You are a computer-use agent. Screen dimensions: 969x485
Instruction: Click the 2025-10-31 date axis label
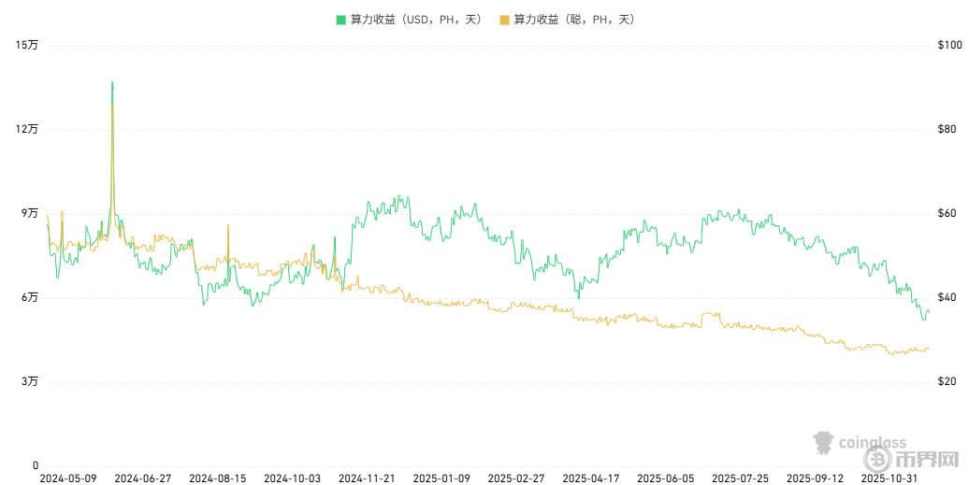coord(889,478)
